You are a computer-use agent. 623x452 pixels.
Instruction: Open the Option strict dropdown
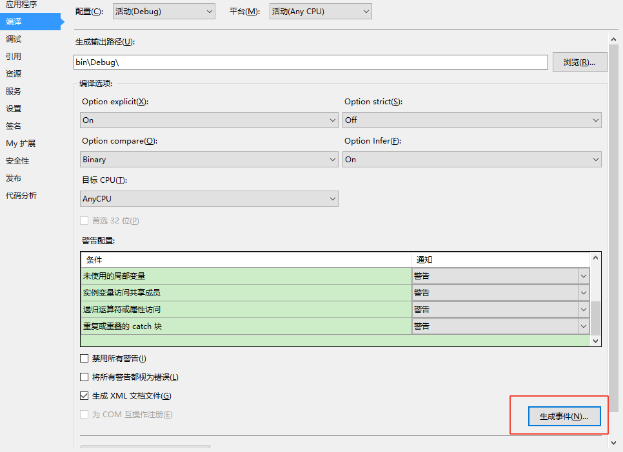click(472, 120)
